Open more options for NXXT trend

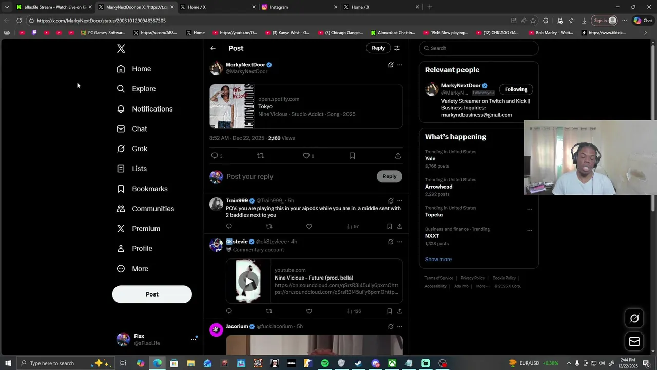(530, 230)
